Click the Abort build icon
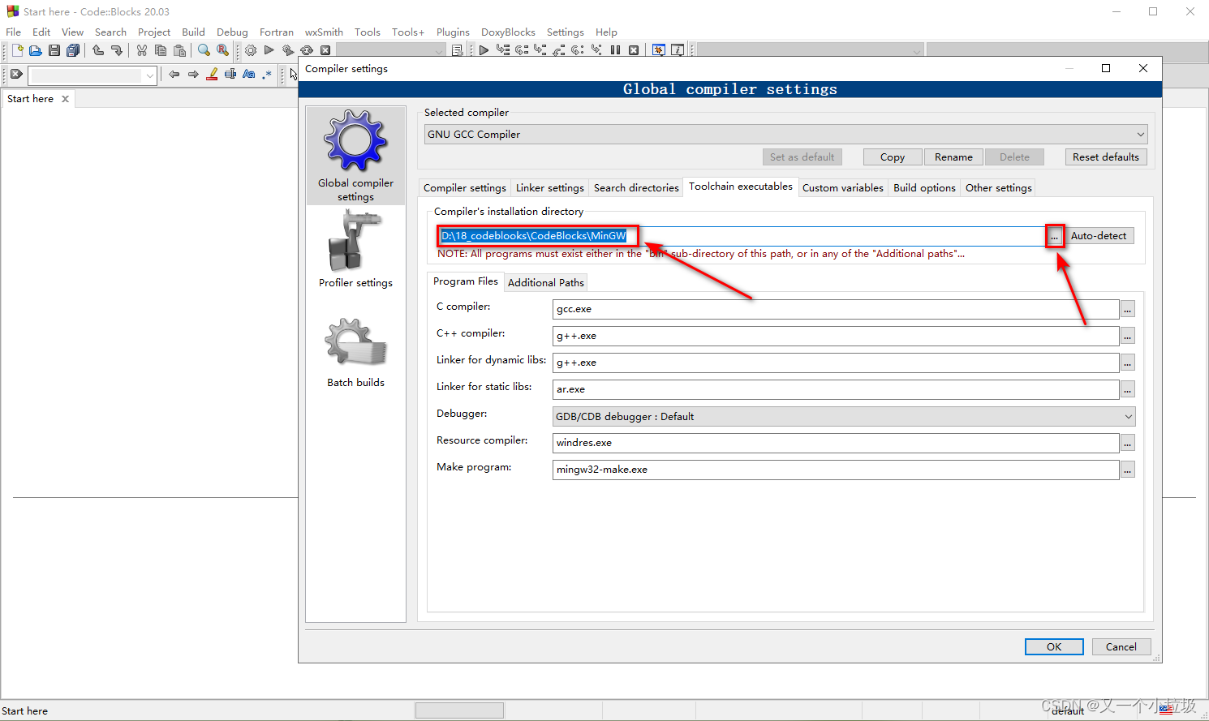The width and height of the screenshot is (1209, 721). tap(325, 50)
